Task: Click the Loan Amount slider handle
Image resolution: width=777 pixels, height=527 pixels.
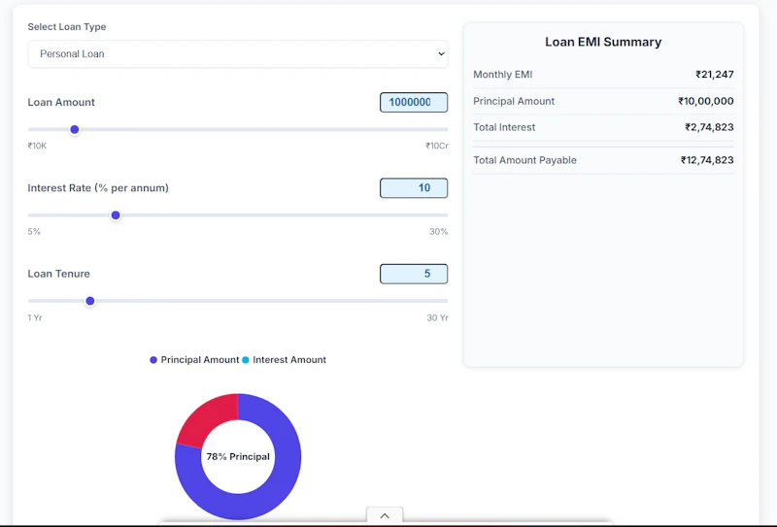Action: tap(75, 130)
